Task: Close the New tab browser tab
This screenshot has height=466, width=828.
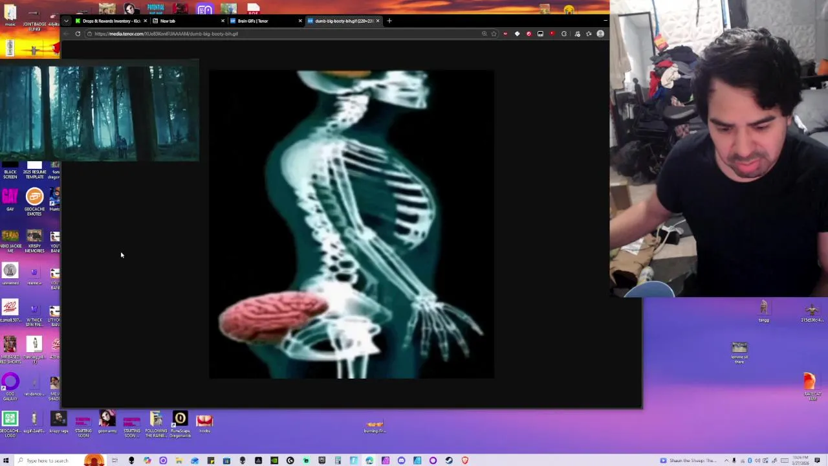Action: (x=223, y=21)
